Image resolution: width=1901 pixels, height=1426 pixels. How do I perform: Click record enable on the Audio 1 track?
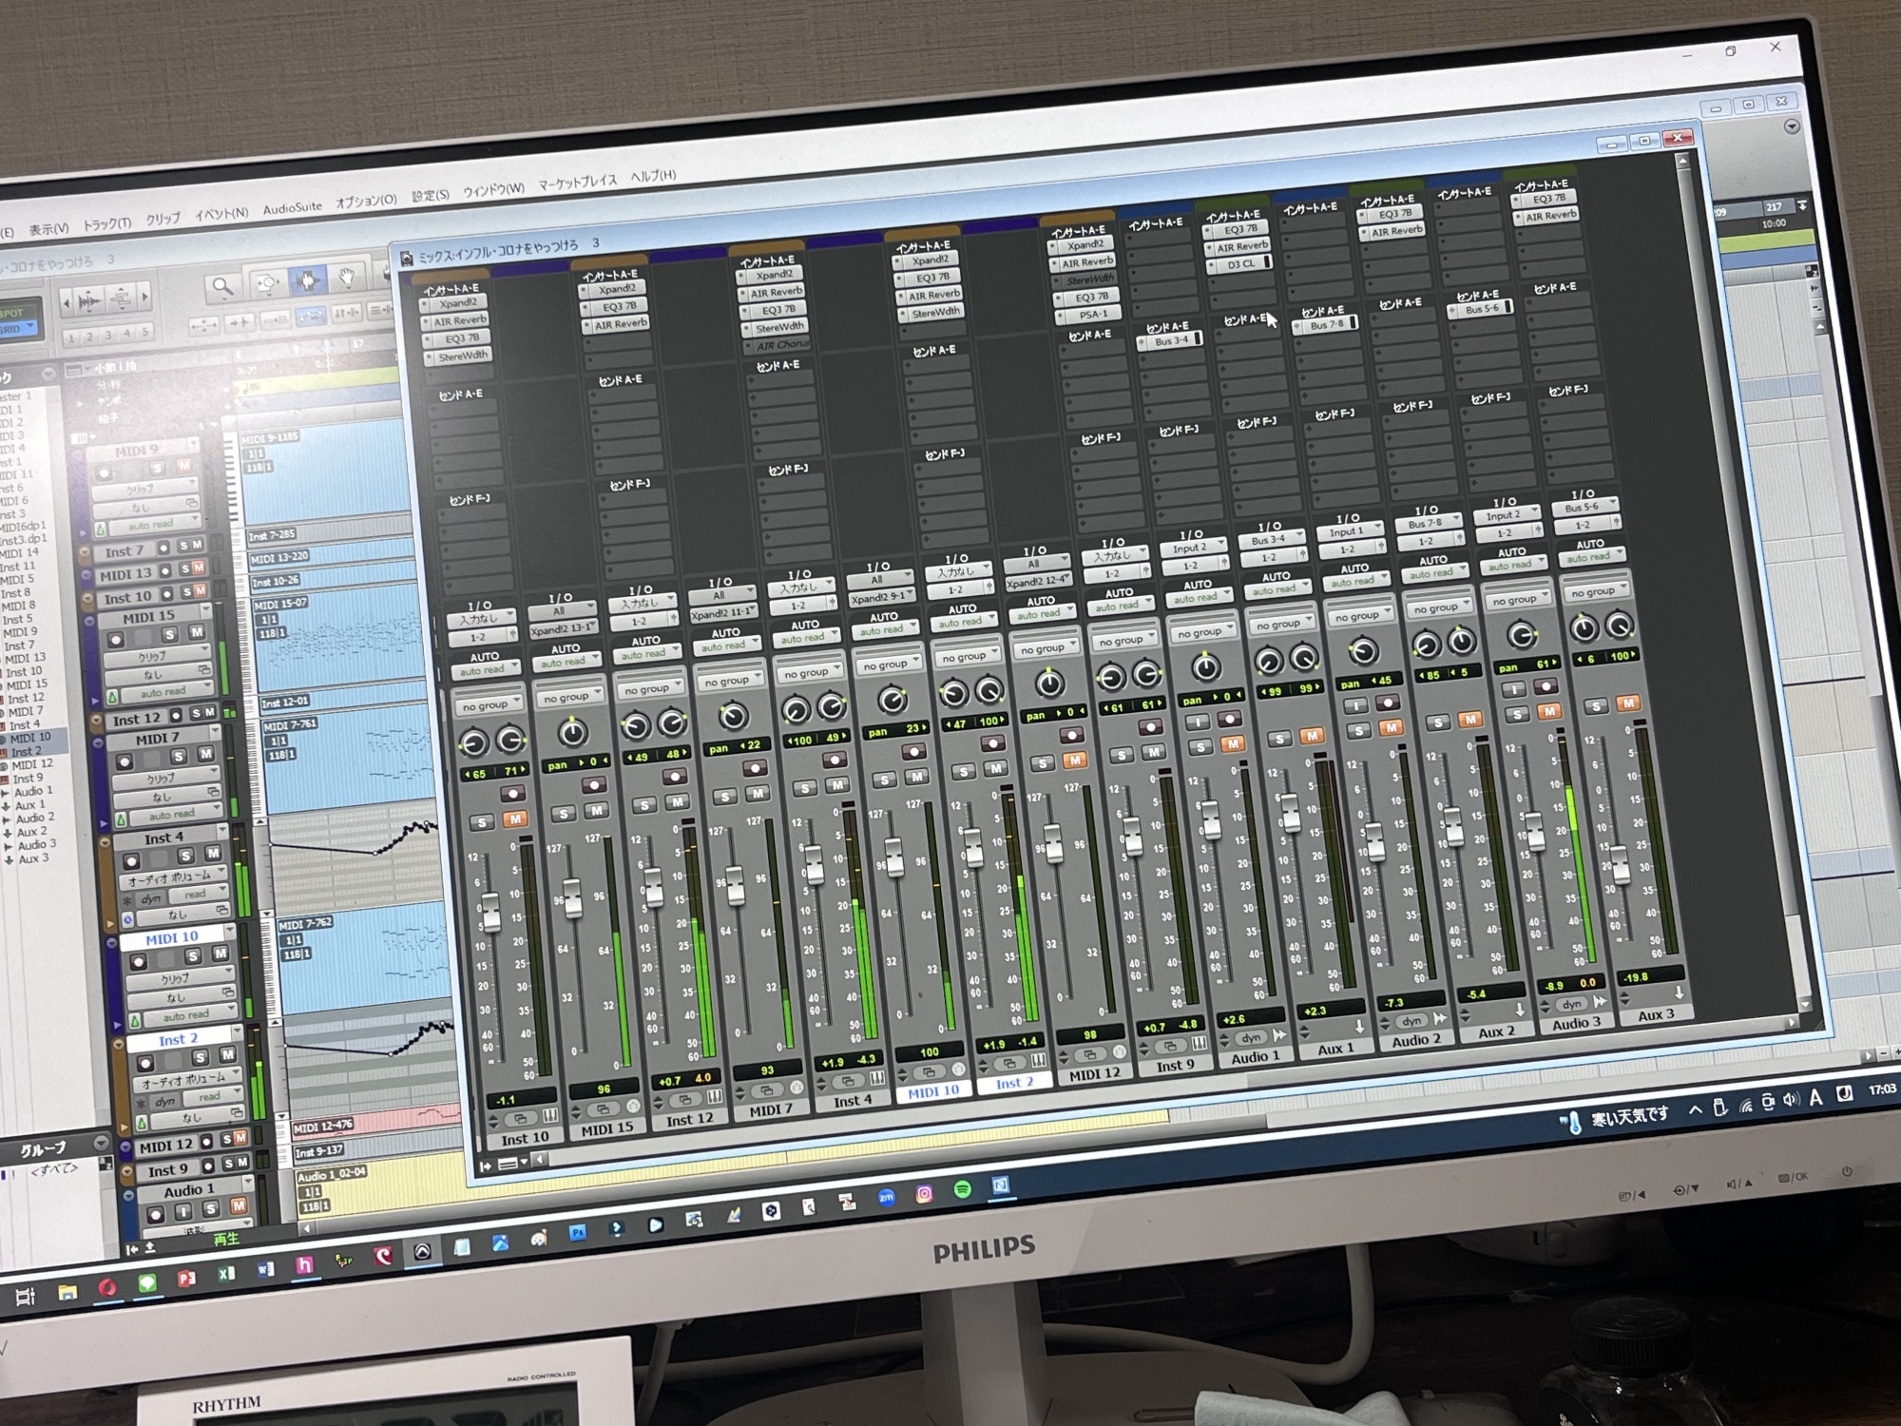[156, 1214]
